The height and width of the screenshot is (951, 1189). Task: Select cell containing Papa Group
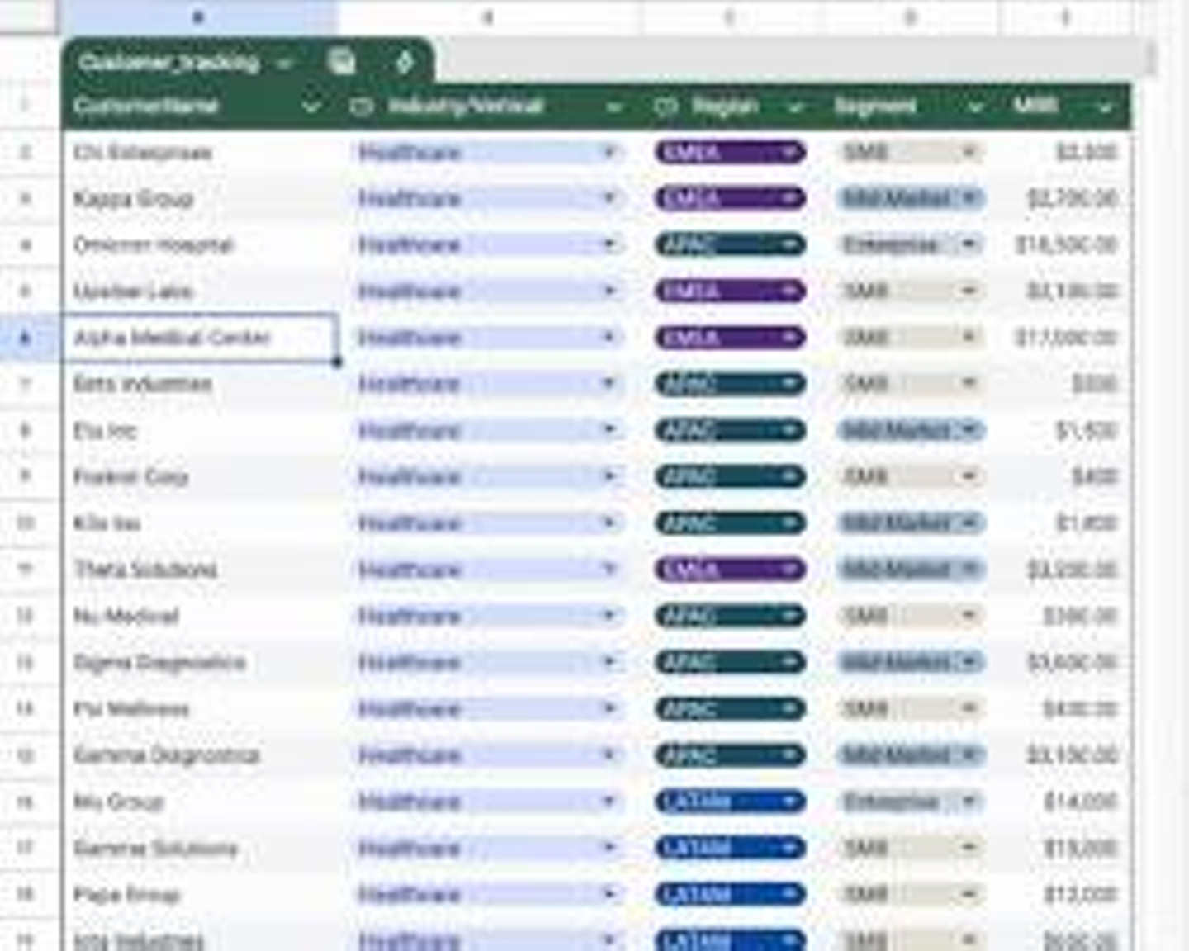click(200, 894)
